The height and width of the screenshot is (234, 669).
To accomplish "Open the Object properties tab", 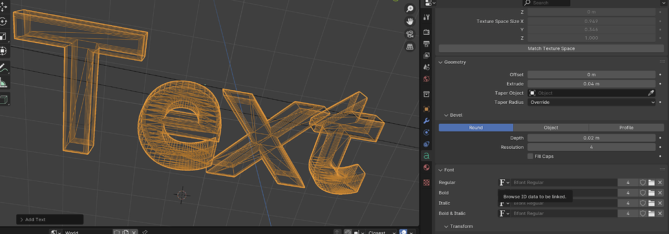I will [426, 110].
